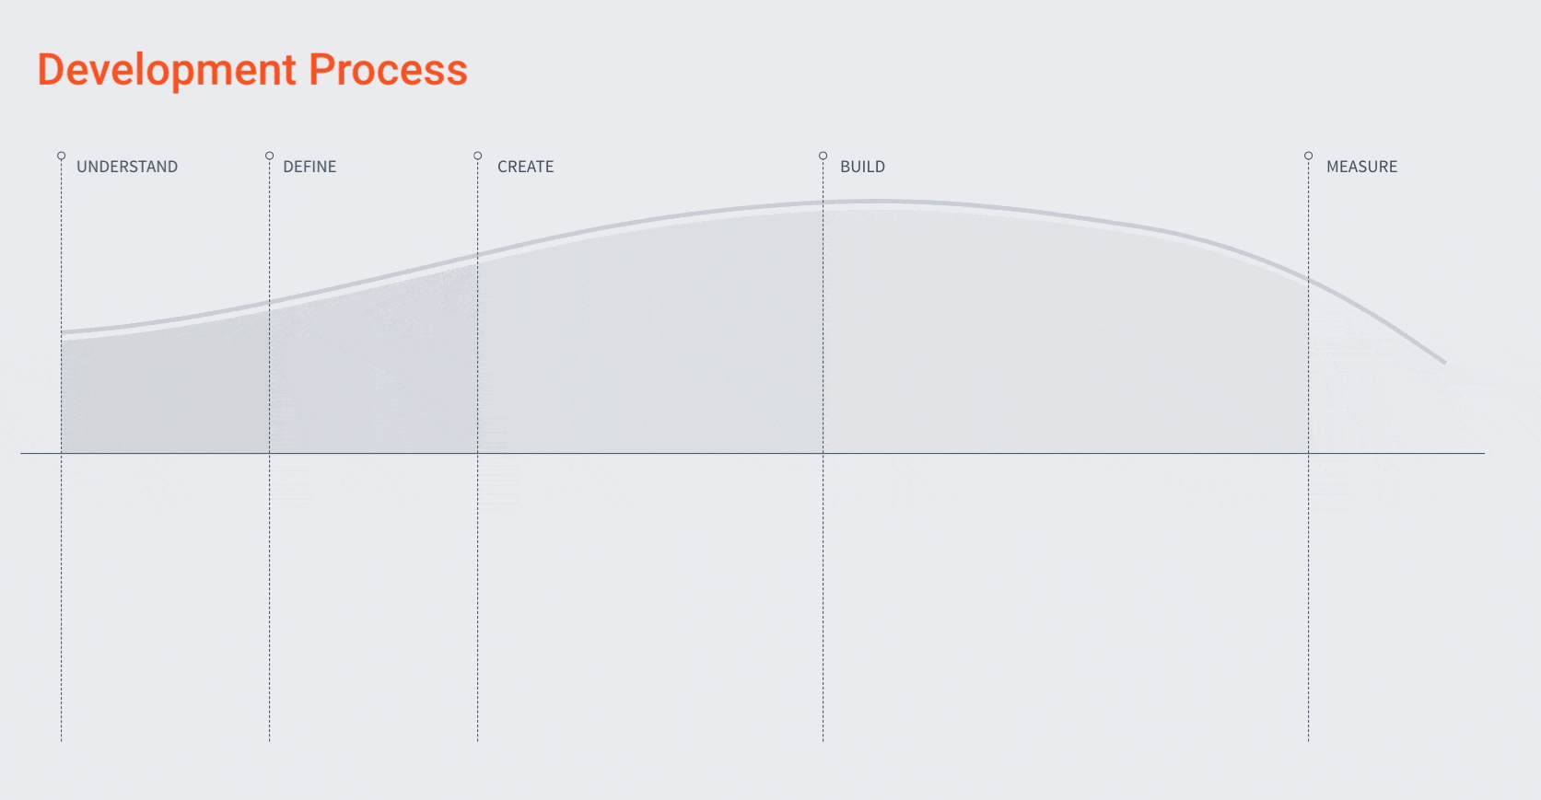Choose the BUILD stage label

tap(863, 167)
